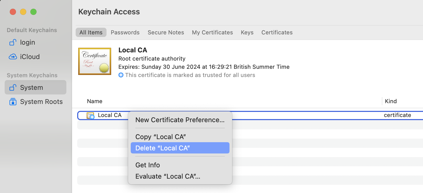Select the System keychain in sidebar
Viewport: 423px width, 193px height.
[36, 87]
